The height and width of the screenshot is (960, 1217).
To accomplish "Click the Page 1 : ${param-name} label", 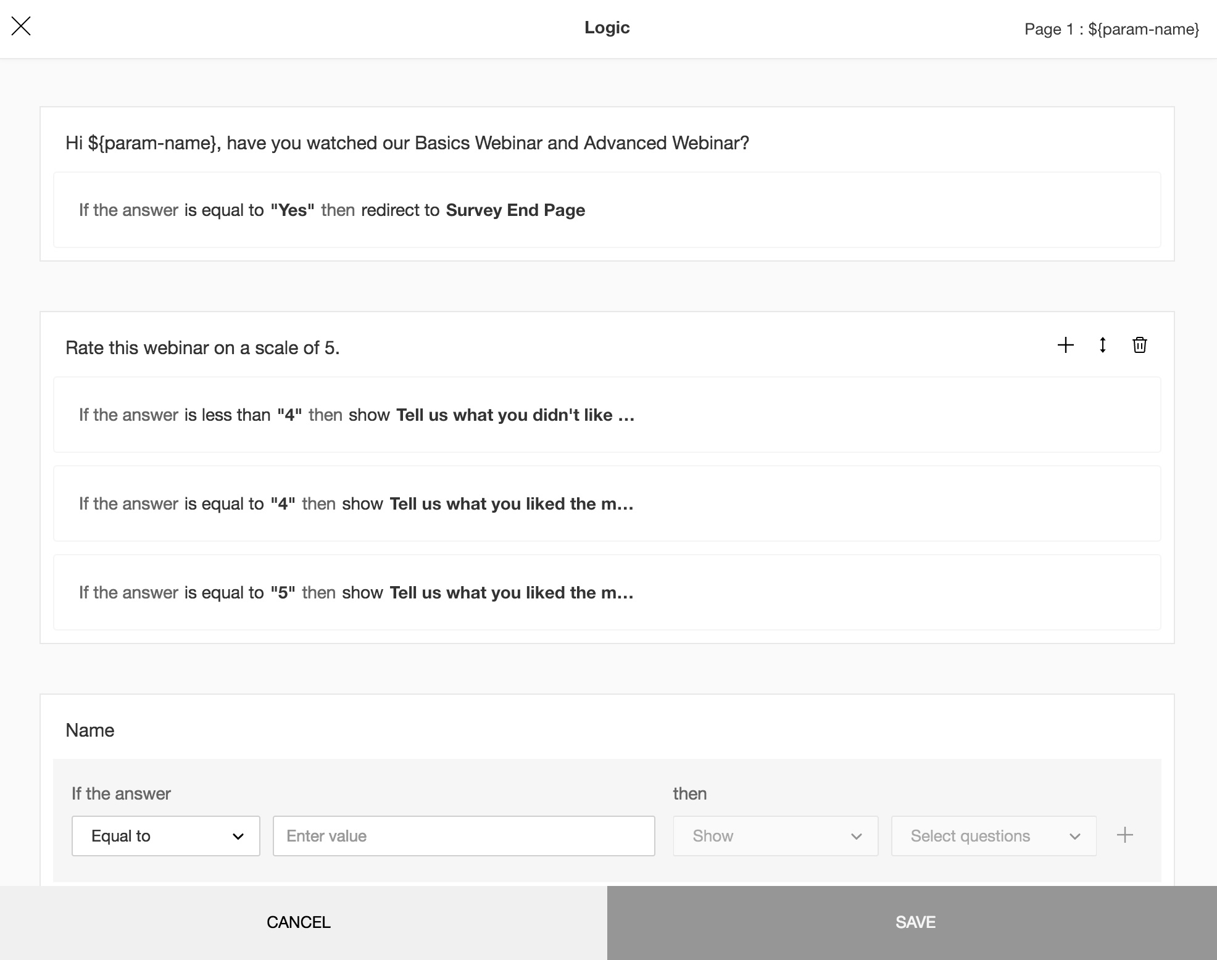I will point(1111,29).
